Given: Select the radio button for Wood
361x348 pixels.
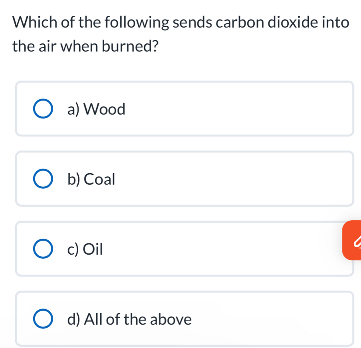Looking at the screenshot, I should 44,108.
